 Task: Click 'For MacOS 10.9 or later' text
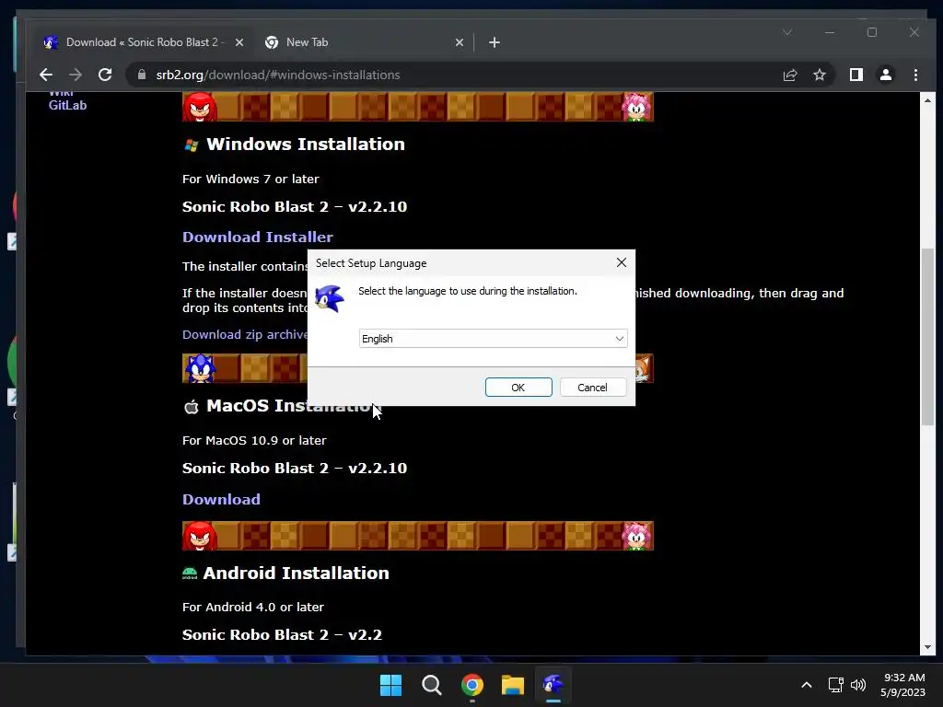[254, 441]
